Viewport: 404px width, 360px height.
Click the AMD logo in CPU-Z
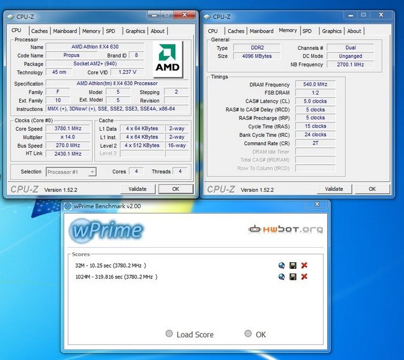(x=167, y=59)
